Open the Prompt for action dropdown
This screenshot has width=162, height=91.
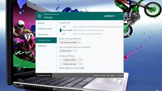click(x=68, y=51)
